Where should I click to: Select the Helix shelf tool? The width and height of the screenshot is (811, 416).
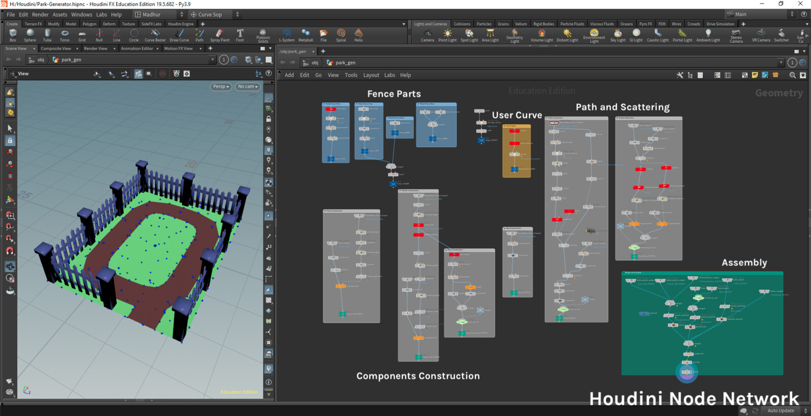tap(358, 35)
